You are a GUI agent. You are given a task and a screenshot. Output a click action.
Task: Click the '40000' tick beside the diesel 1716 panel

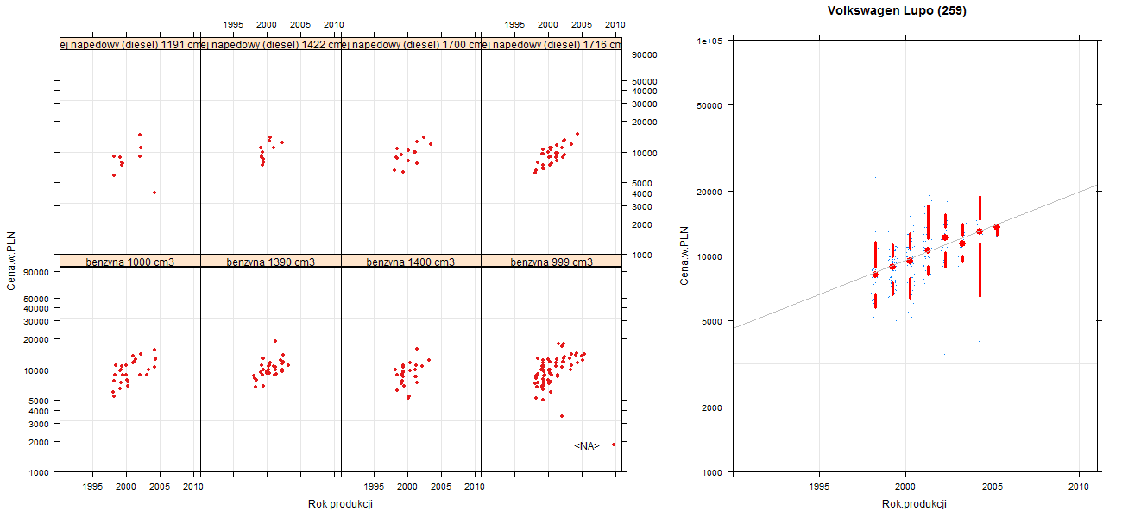(646, 92)
